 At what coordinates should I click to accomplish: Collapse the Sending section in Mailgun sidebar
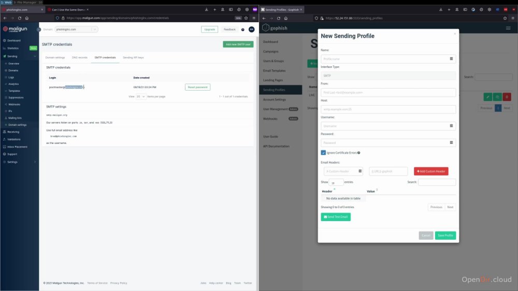click(35, 56)
